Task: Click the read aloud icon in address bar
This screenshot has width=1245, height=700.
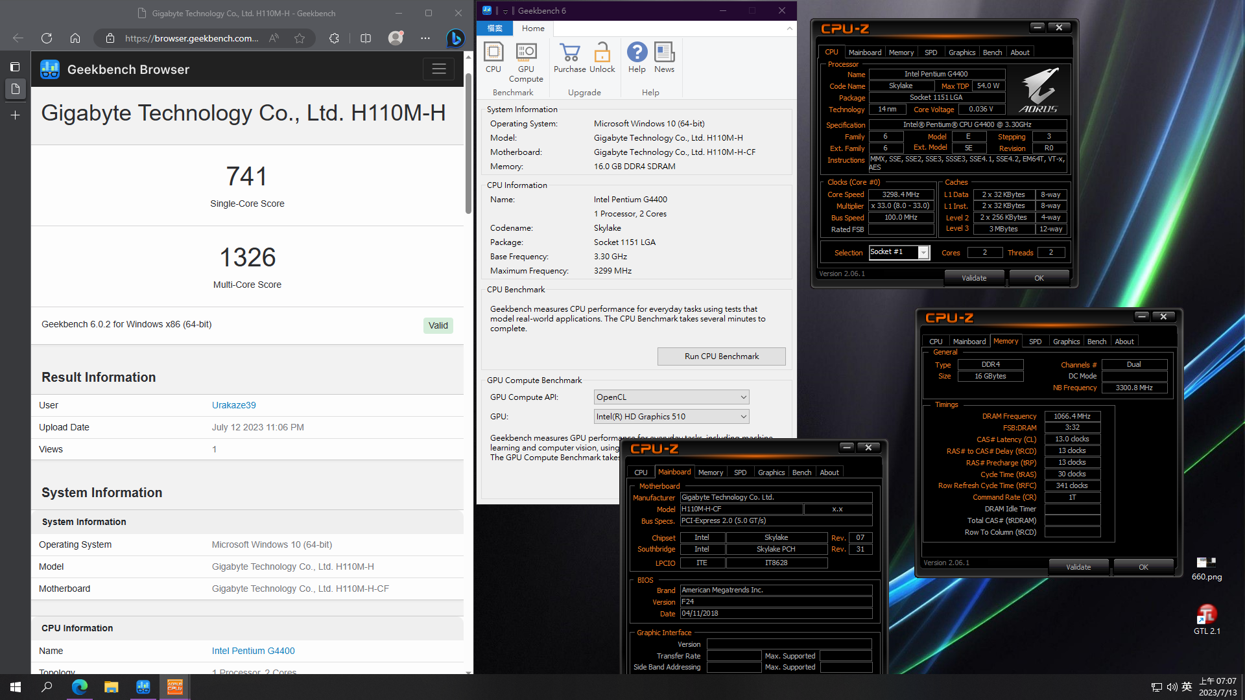Action: tap(274, 38)
